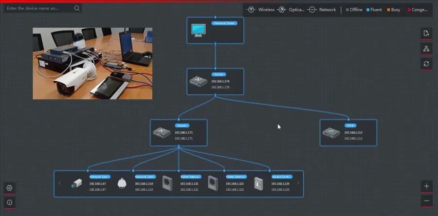Open the settings gear icon
Screen dimensions: 438x216
[x=9, y=188]
